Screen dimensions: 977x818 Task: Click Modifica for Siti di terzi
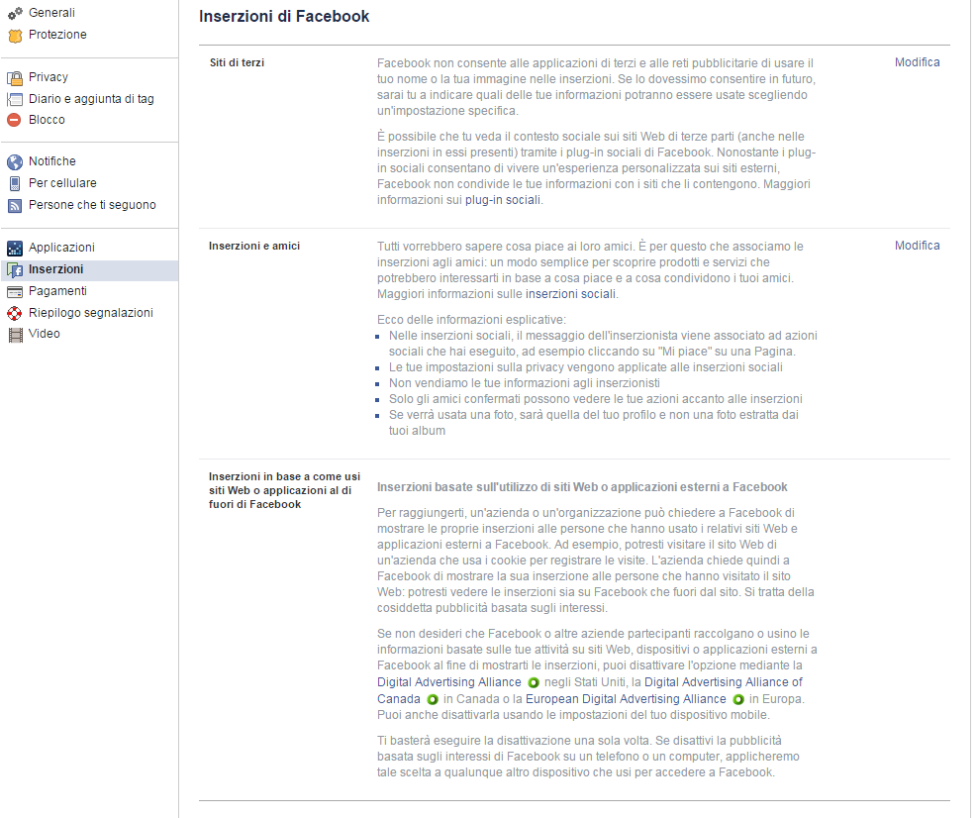click(x=918, y=62)
